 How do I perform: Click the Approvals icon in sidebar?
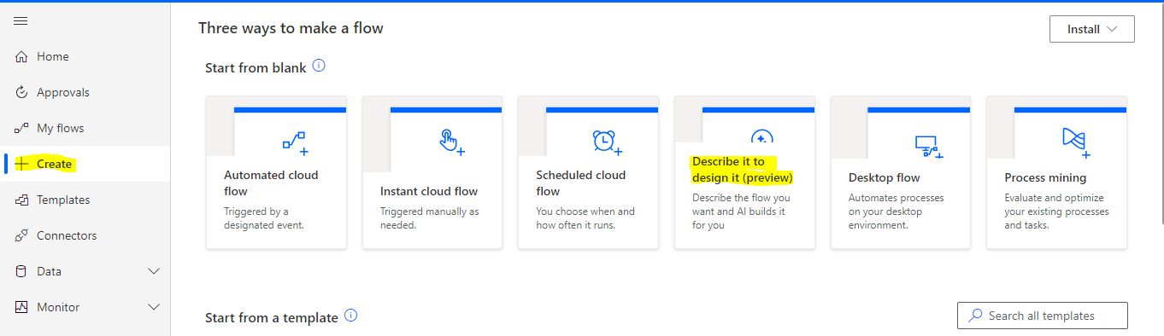pyautogui.click(x=22, y=92)
